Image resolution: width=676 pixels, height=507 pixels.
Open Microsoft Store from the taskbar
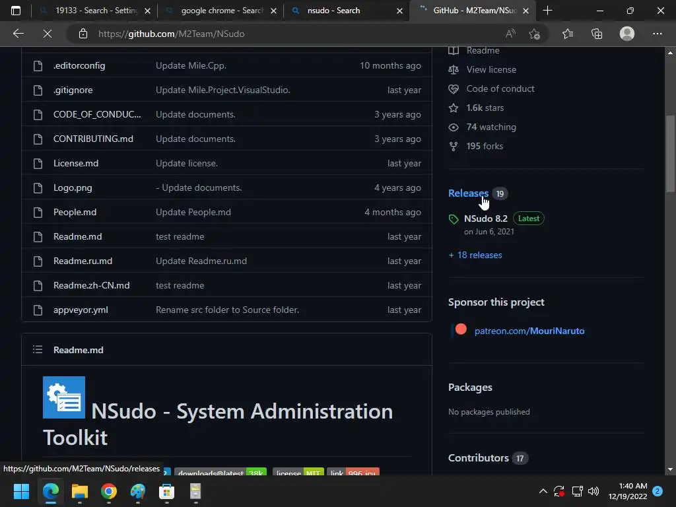click(166, 491)
